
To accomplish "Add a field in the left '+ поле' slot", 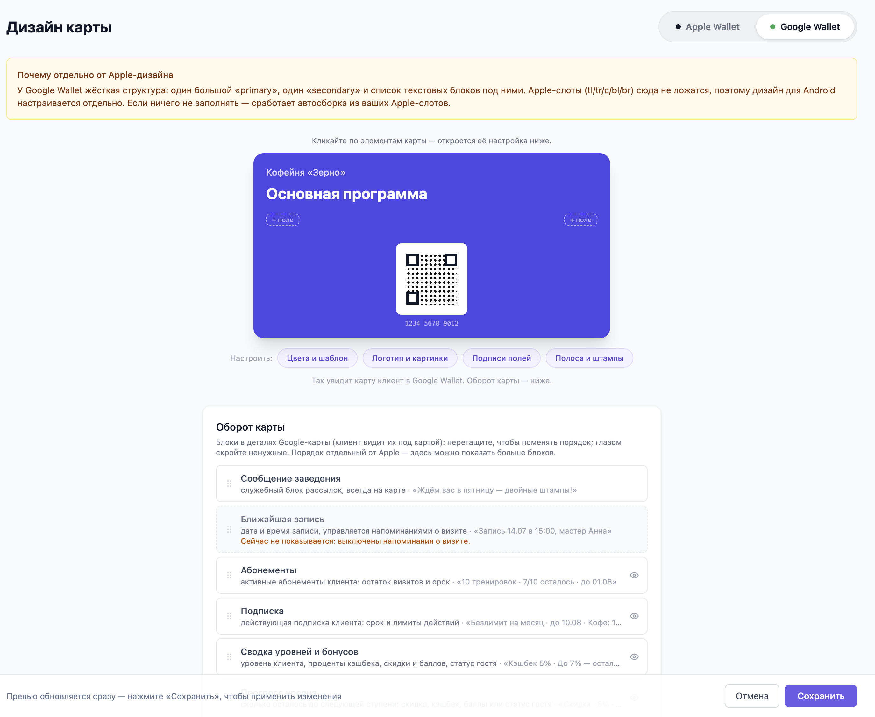I will click(282, 220).
